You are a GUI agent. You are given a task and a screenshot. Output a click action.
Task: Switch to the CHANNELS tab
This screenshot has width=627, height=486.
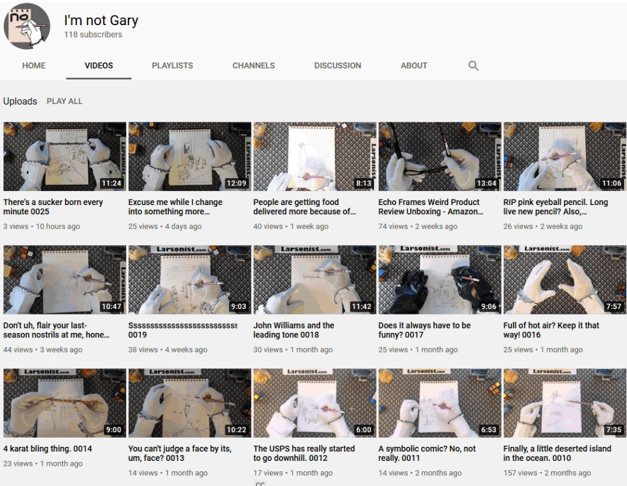(253, 65)
